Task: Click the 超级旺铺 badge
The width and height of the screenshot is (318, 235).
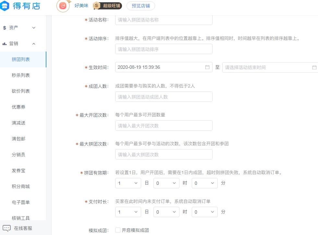Action: click(x=107, y=6)
